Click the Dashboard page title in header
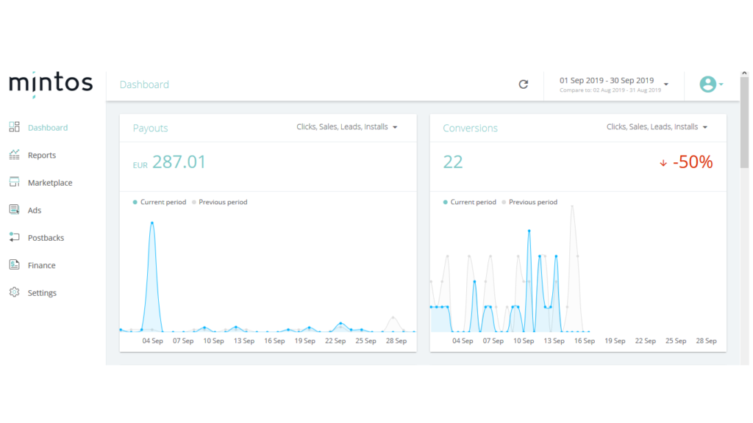 [144, 84]
